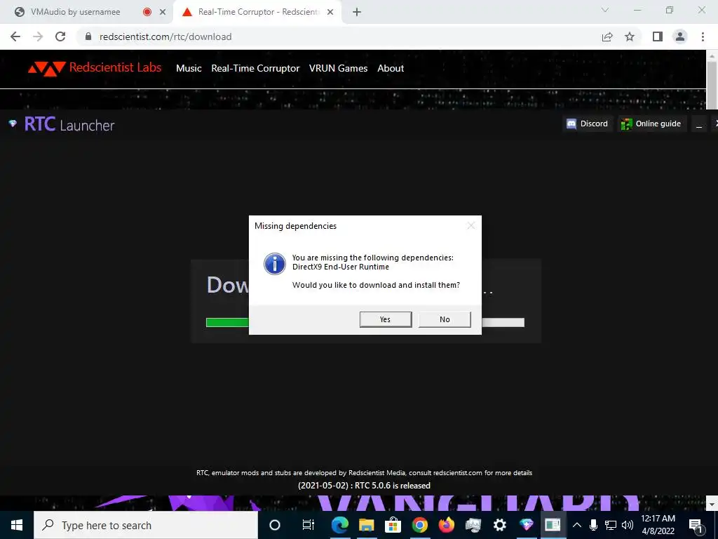The height and width of the screenshot is (539, 718).
Task: Click the address bar URL field
Action: click(339, 36)
